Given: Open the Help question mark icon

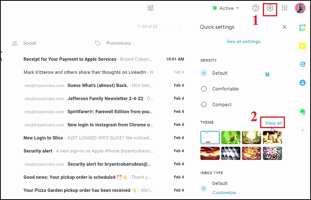Looking at the screenshot, I should (255, 8).
